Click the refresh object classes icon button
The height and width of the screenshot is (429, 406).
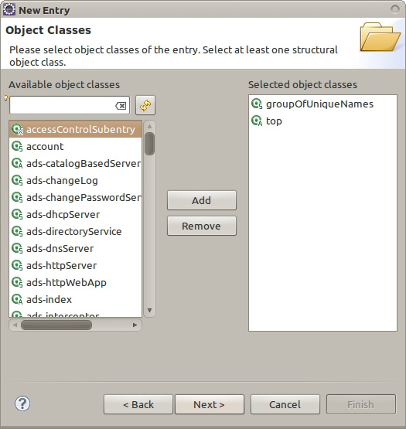[145, 105]
